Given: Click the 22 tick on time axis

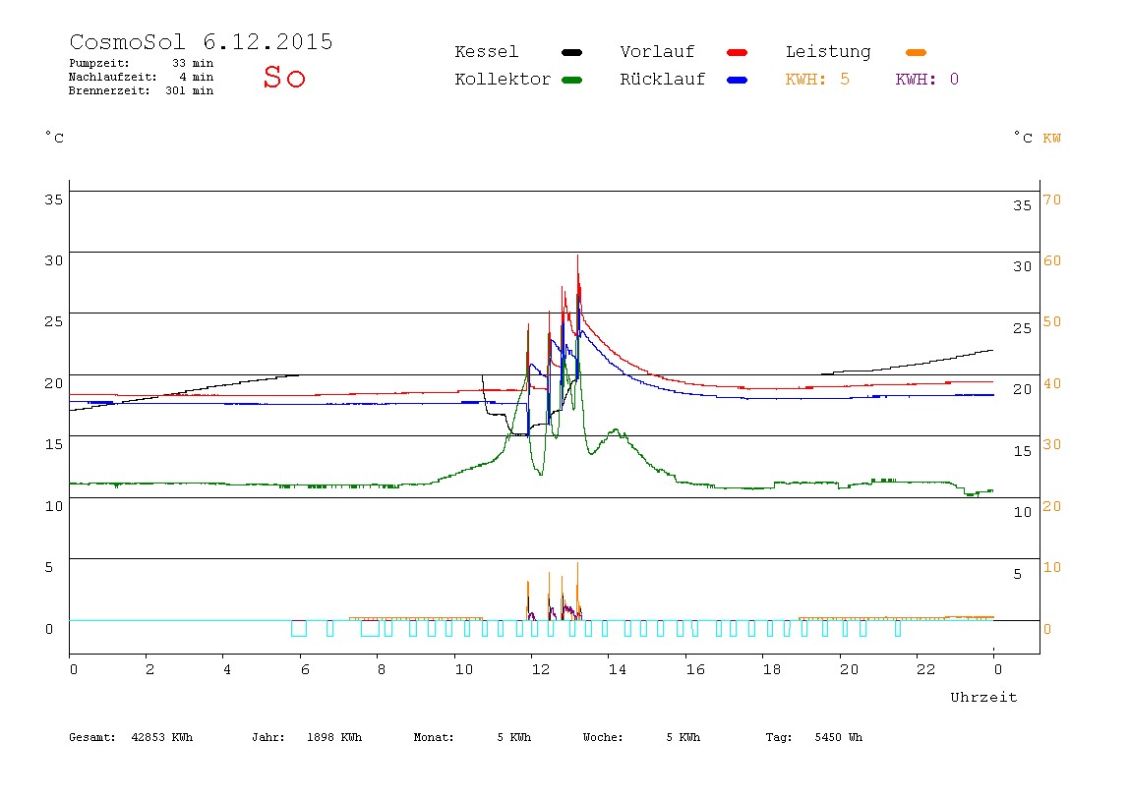Looking at the screenshot, I should click(925, 670).
